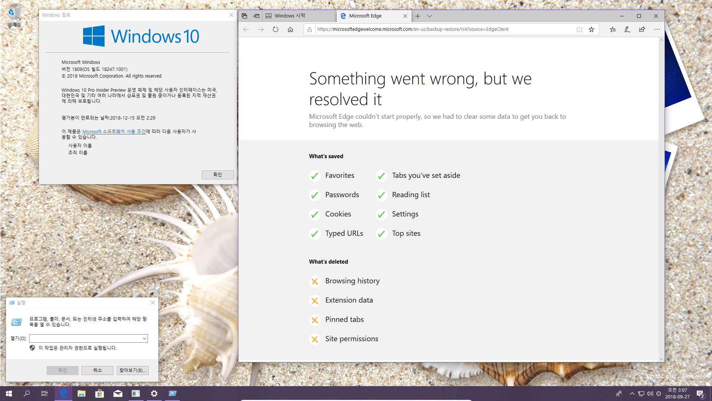Click the Edge tab preview (tabs aside) icon

[x=244, y=16]
